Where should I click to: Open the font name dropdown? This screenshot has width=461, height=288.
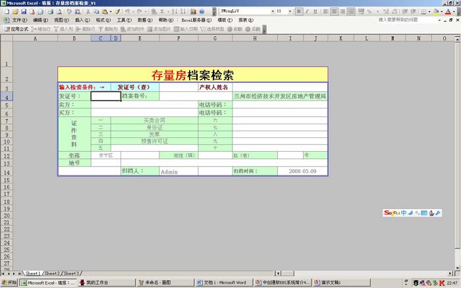pyautogui.click(x=271, y=11)
